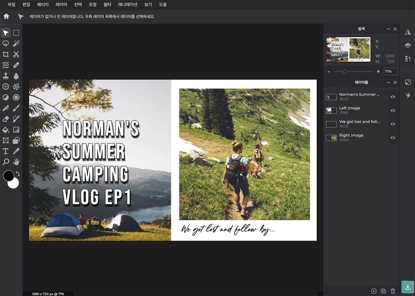This screenshot has height=296, width=415.
Task: Select the Clone stamp tool
Action: 6,76
